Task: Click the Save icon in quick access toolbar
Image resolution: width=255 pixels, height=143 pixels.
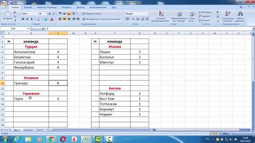Action: coord(11,3)
